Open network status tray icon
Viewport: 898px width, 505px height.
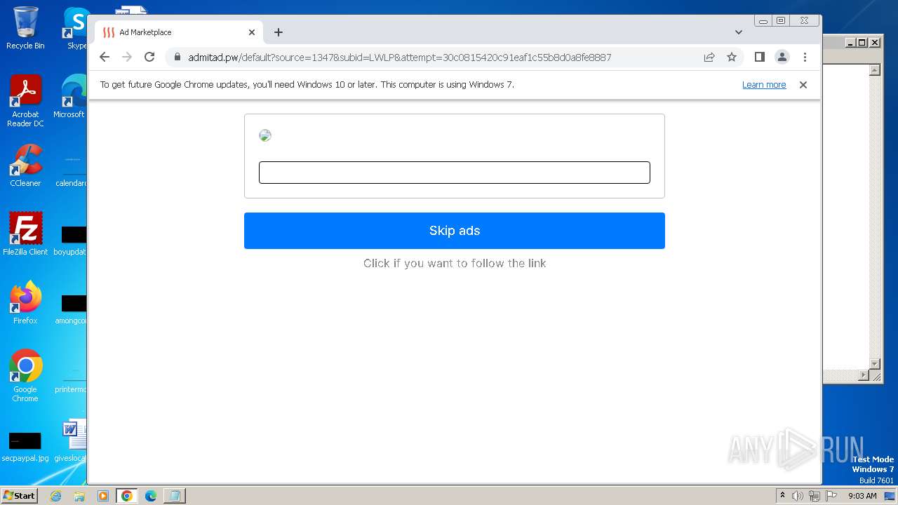[x=814, y=496]
